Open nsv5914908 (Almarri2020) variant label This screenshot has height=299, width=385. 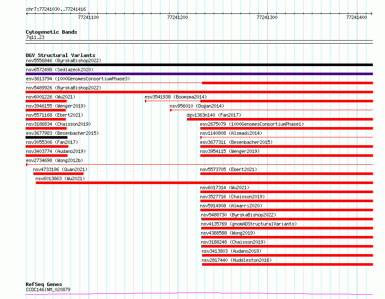pos(231,206)
